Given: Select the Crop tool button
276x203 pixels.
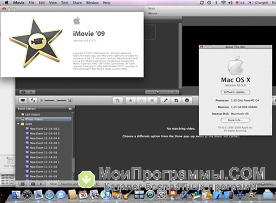Looking at the screenshot, I should point(176,101).
